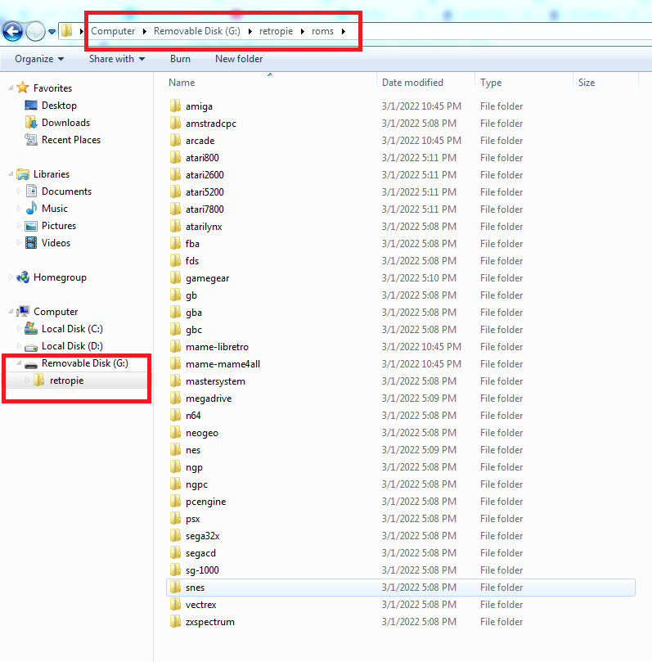This screenshot has width=652, height=662.
Task: Click the Local Disk (C:) drive icon
Action: point(31,328)
